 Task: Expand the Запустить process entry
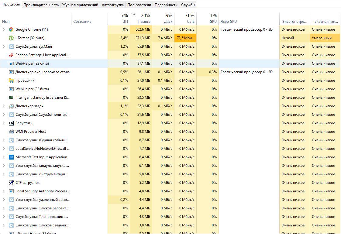coord(4,123)
